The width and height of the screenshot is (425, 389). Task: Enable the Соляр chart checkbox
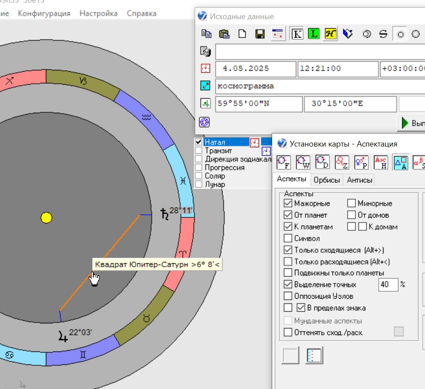point(199,175)
